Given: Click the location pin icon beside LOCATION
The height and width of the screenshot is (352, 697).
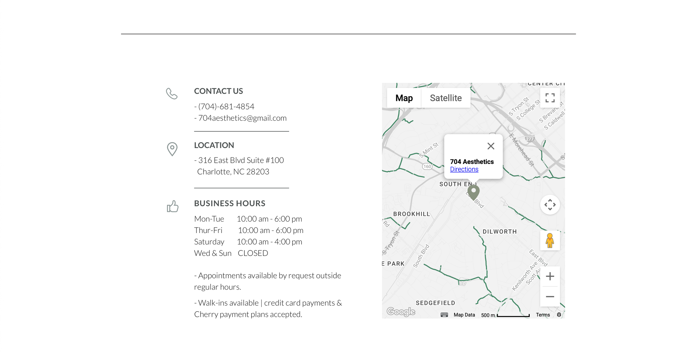Looking at the screenshot, I should (x=172, y=149).
